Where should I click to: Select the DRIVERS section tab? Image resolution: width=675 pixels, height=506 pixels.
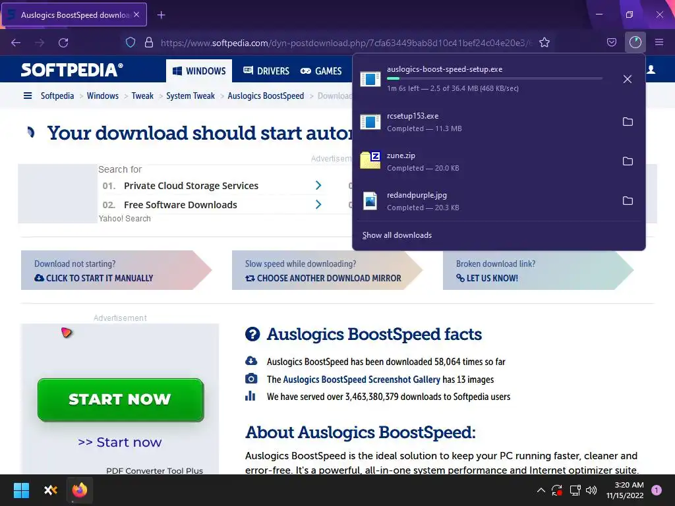[266, 71]
